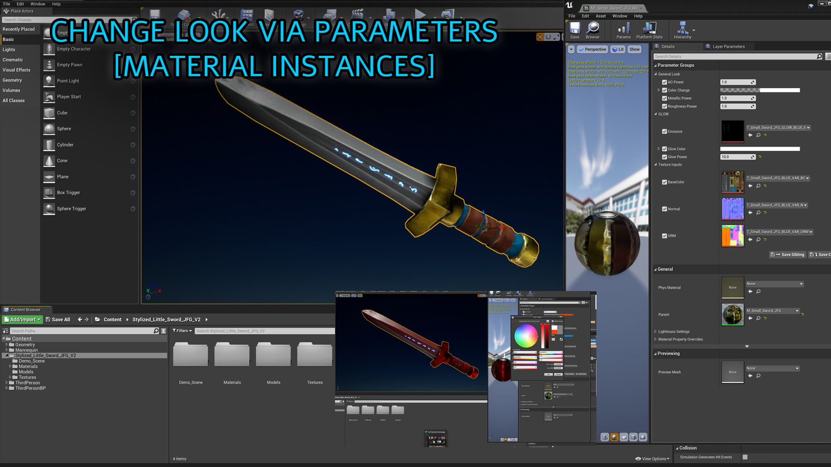Expand the Lightmass Settings section
The width and height of the screenshot is (831, 467).
(x=673, y=331)
